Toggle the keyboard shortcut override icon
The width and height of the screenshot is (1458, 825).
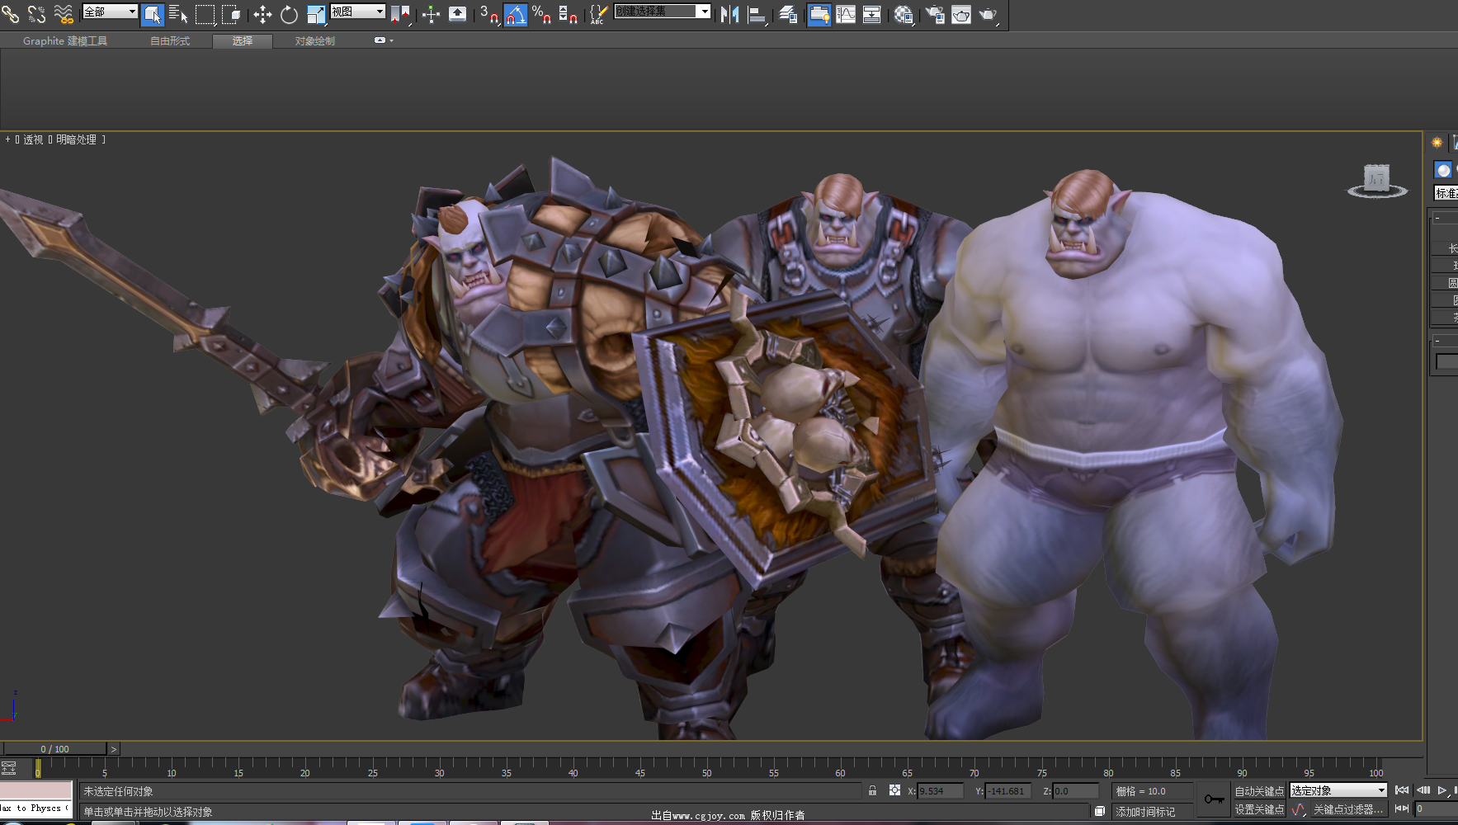click(457, 13)
